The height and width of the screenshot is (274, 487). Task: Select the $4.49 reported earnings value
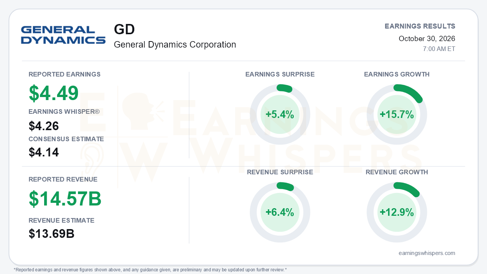(54, 93)
